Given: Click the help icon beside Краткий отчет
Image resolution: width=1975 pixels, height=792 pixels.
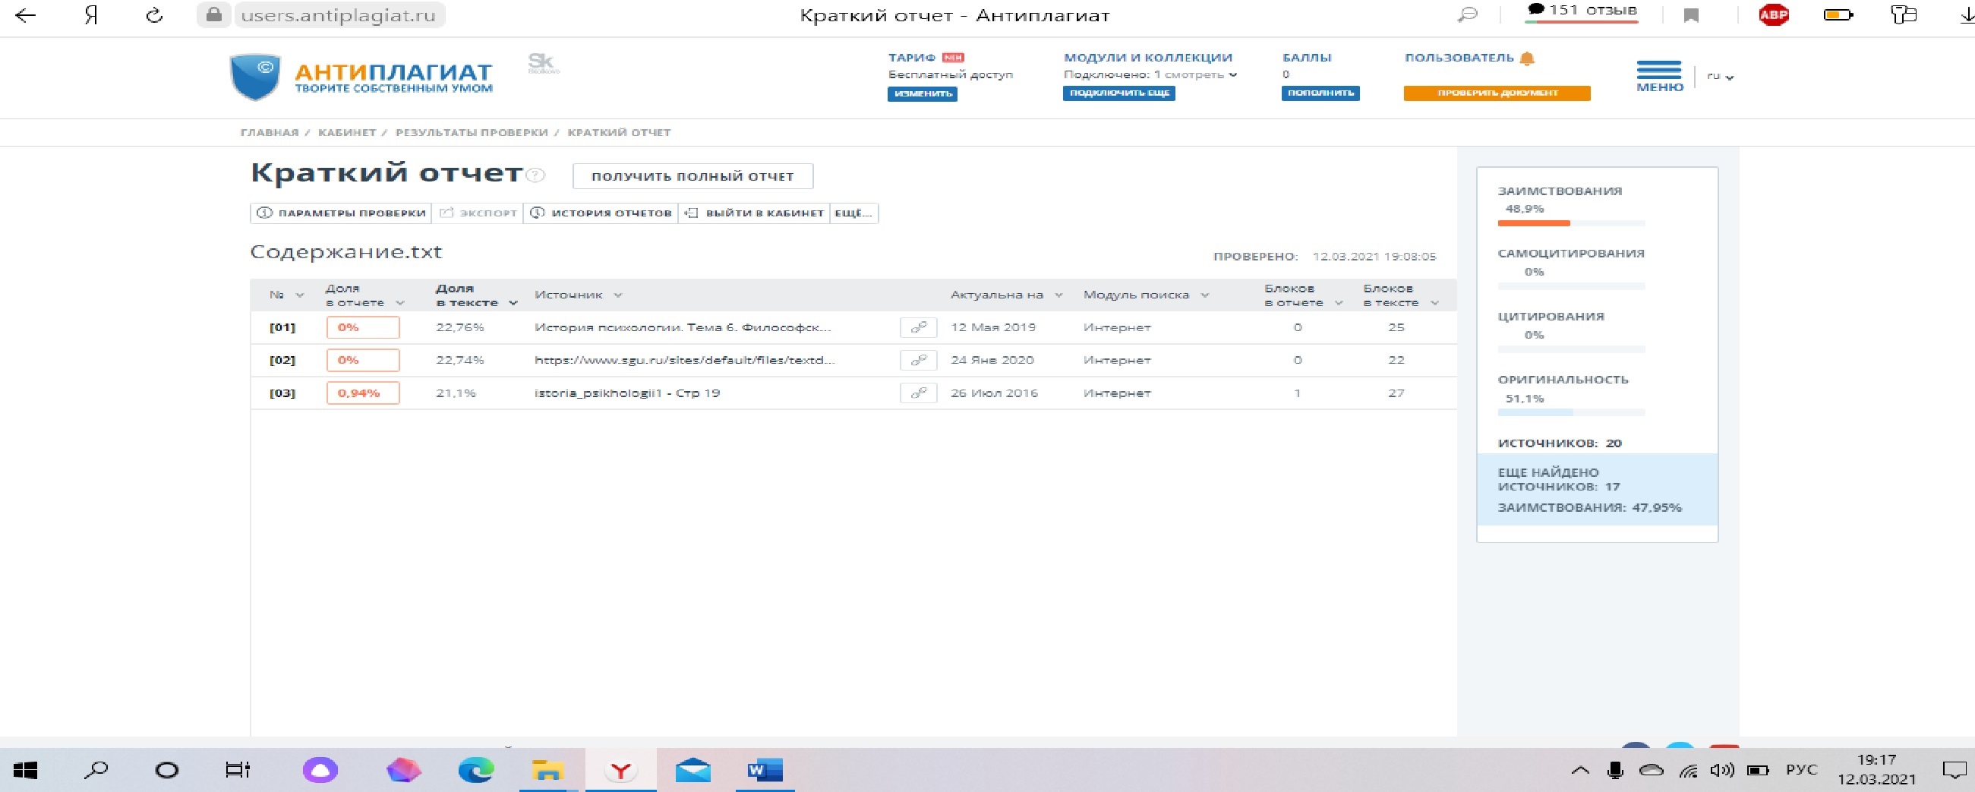Looking at the screenshot, I should pos(537,175).
